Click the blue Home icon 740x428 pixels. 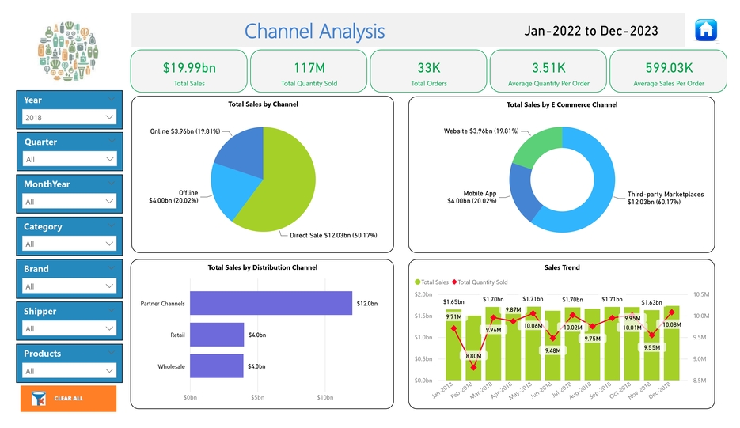tap(705, 30)
